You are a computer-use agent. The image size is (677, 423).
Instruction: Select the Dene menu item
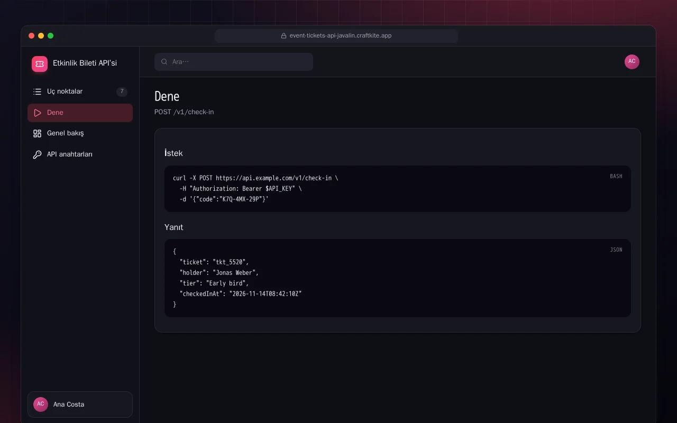80,113
